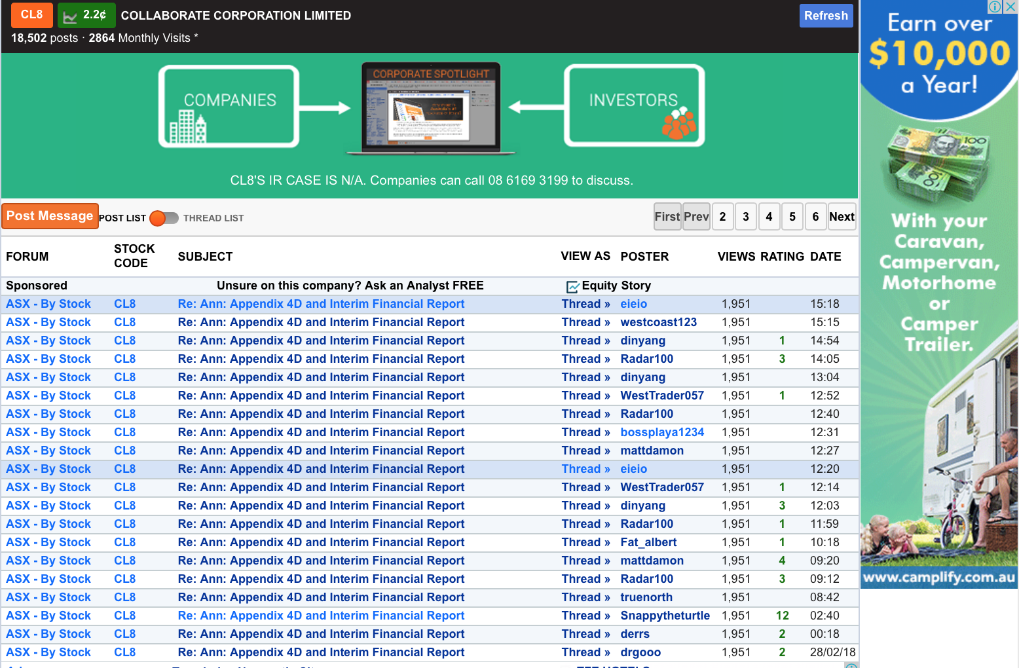This screenshot has width=1019, height=668.
Task: Click the Thread link in derrs's 00:18 row
Action: click(585, 634)
